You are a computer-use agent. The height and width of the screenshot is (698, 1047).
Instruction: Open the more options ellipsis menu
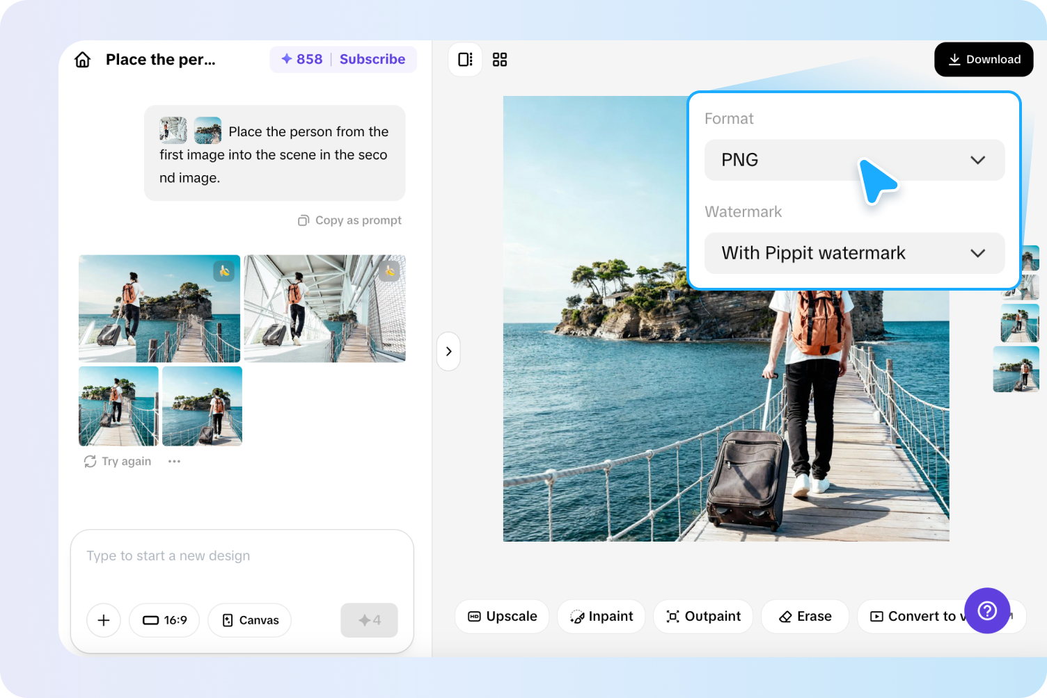pyautogui.click(x=174, y=461)
